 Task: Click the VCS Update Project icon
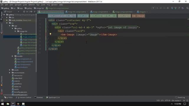click(x=172, y=8)
